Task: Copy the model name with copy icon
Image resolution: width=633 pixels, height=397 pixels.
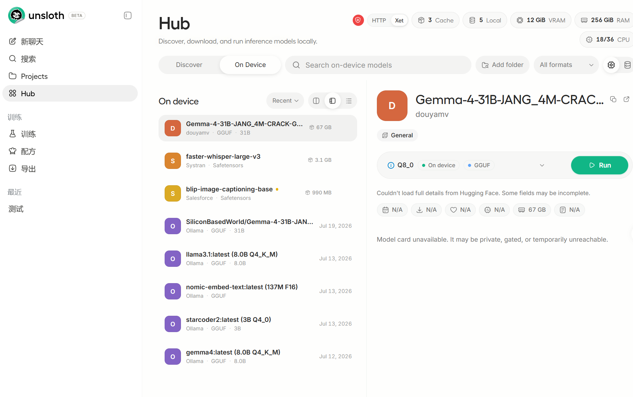Action: [x=613, y=99]
